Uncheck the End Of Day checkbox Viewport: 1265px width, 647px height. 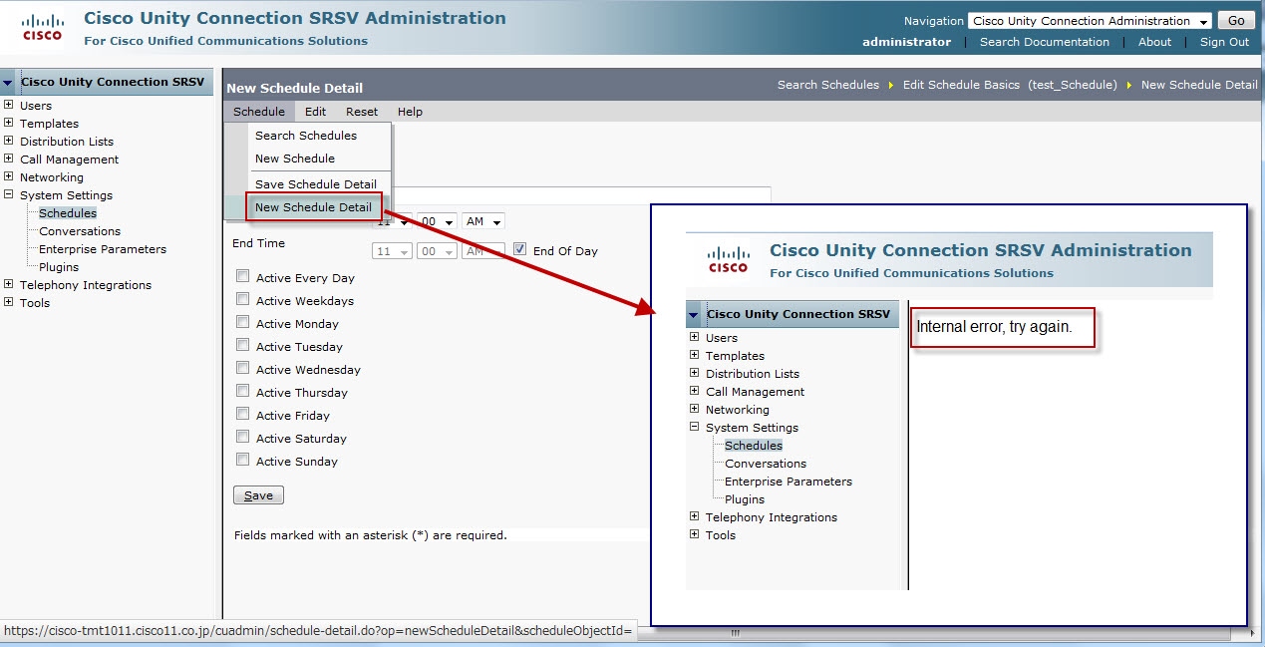point(519,249)
